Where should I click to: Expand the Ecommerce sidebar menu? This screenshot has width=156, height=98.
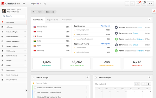(x=14, y=70)
